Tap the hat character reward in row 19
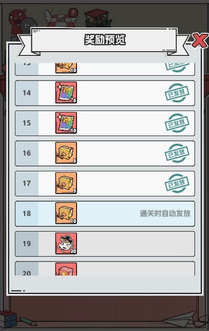 click(66, 243)
